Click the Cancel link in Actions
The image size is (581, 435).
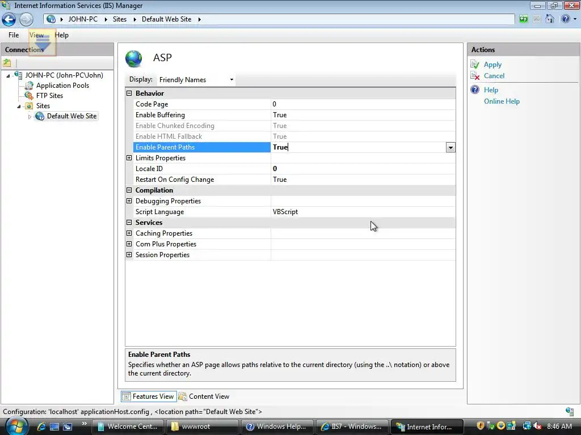coord(494,76)
